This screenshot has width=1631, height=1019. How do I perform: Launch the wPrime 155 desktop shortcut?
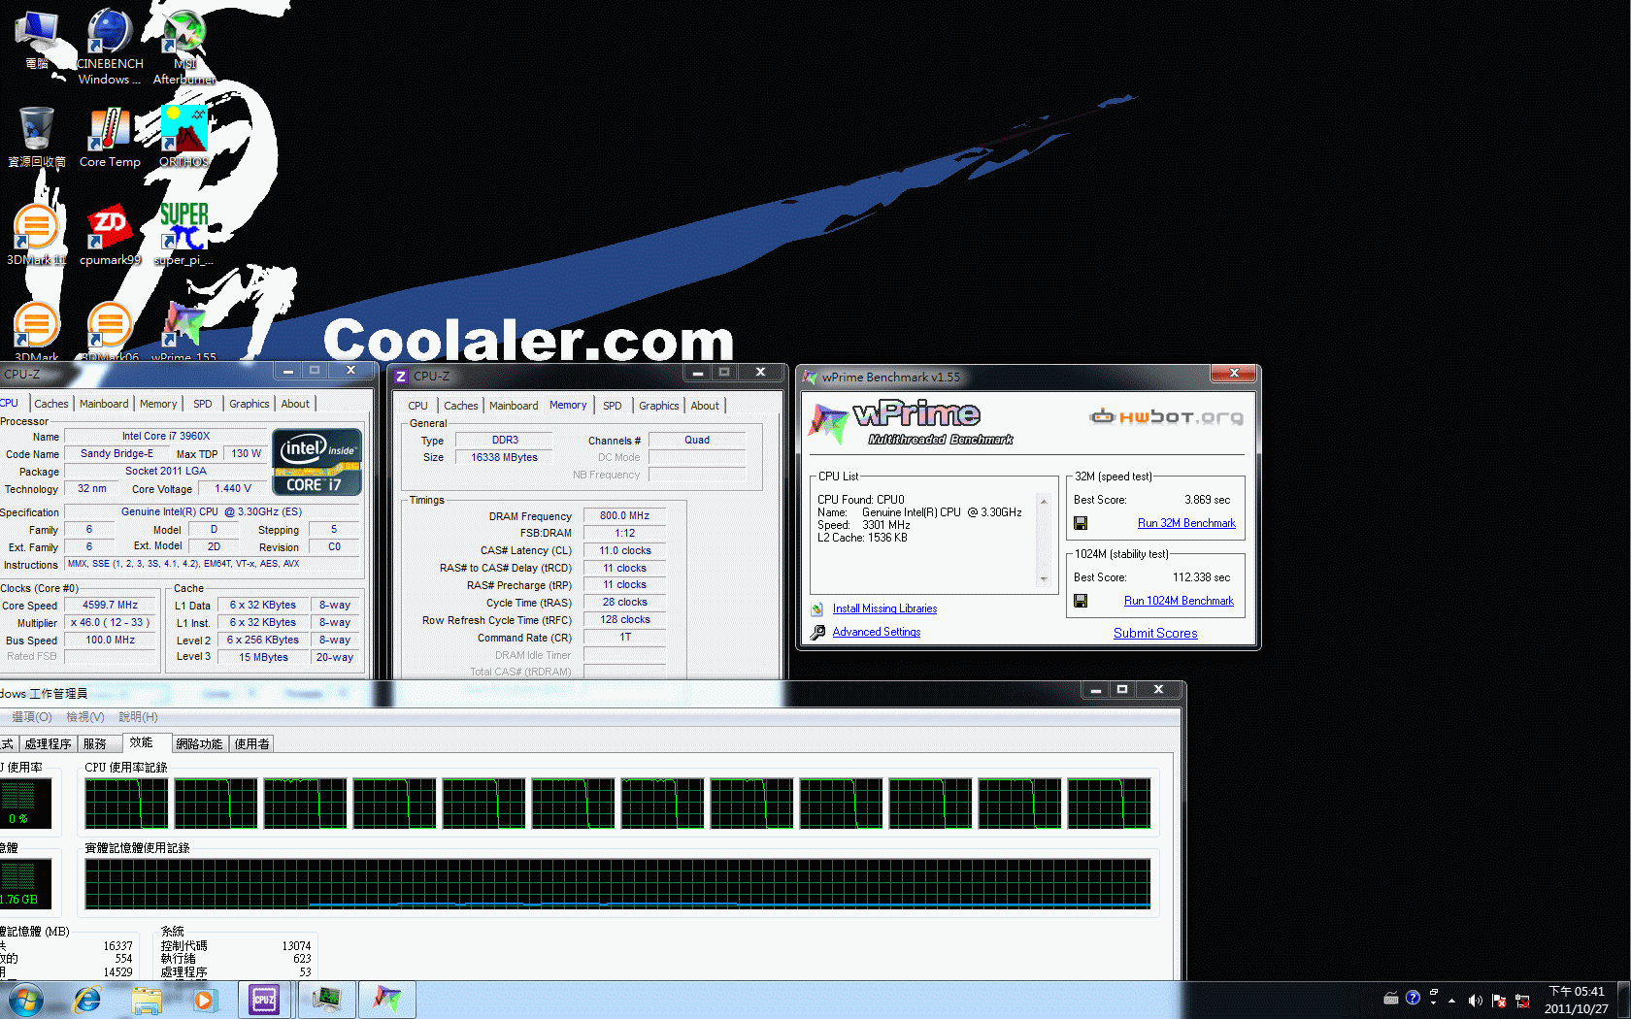(183, 332)
